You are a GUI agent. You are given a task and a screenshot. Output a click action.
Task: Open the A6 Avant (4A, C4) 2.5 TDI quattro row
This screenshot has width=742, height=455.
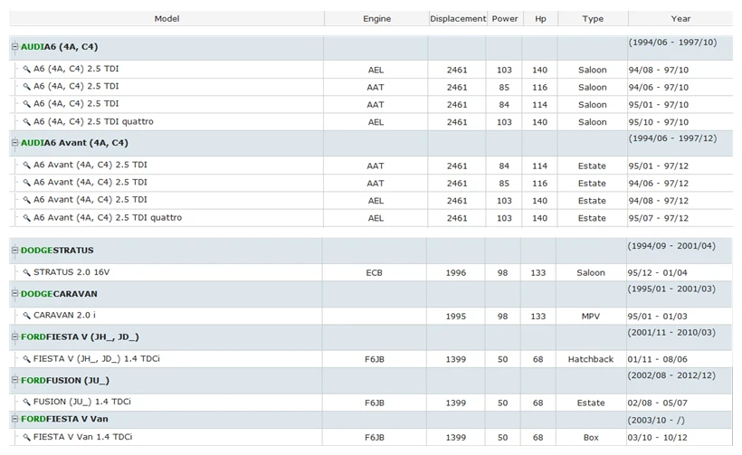108,218
